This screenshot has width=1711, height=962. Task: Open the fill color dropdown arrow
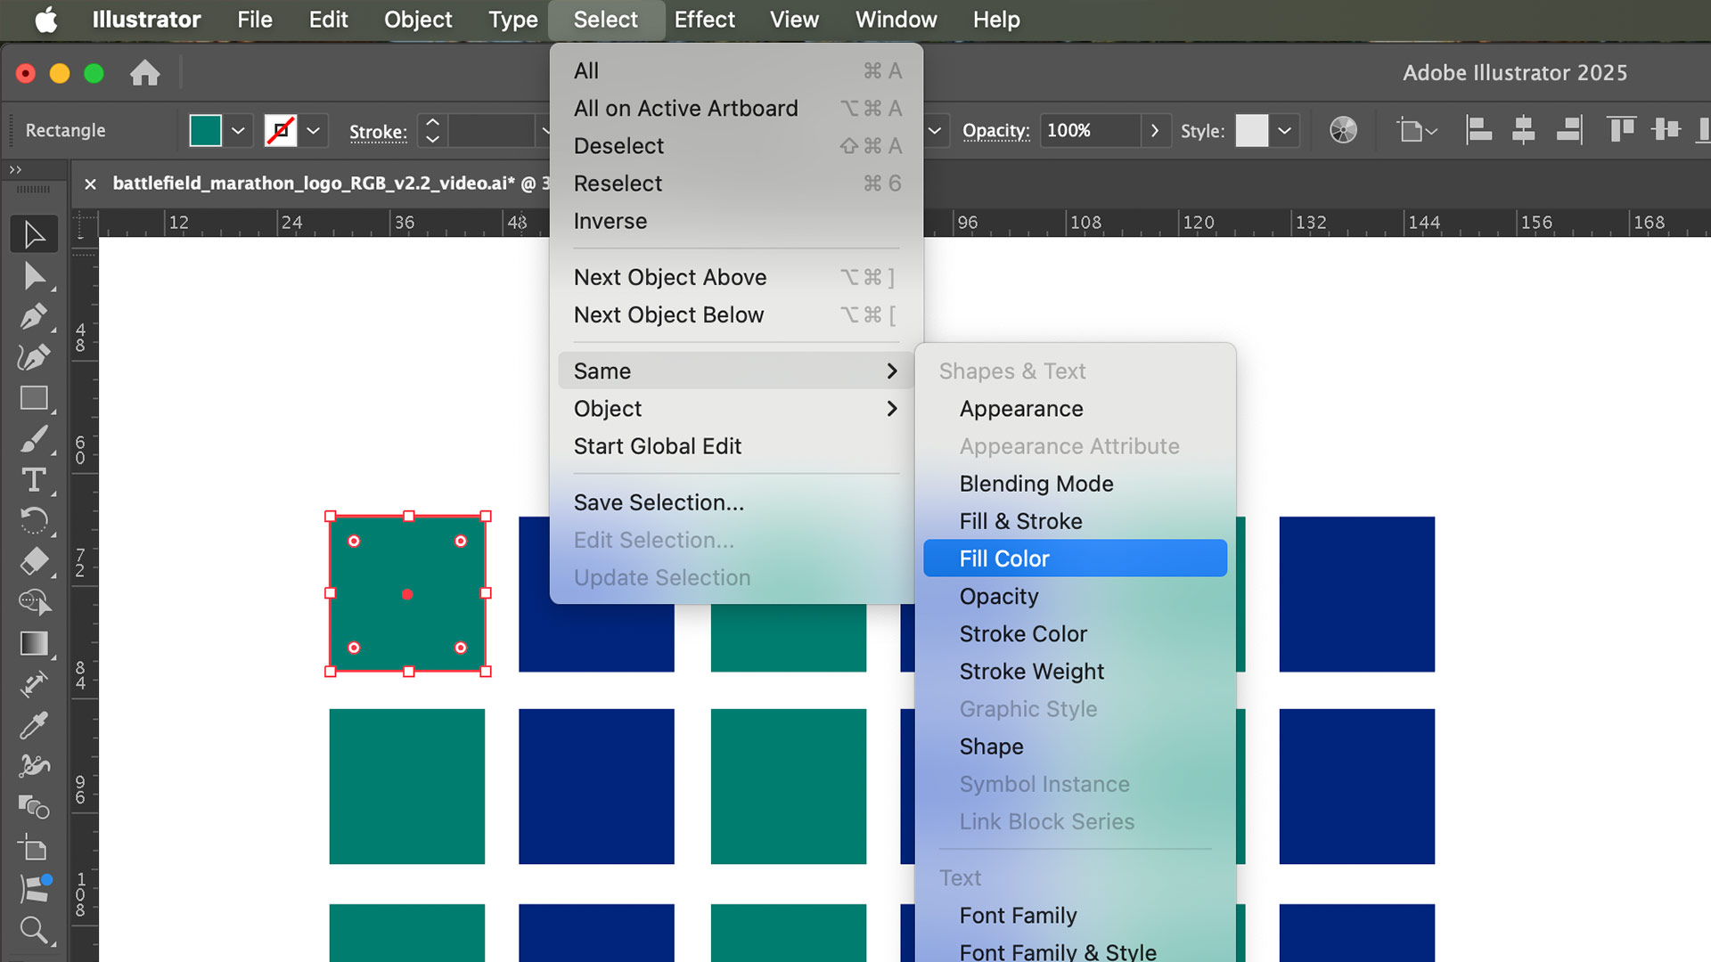(x=238, y=131)
